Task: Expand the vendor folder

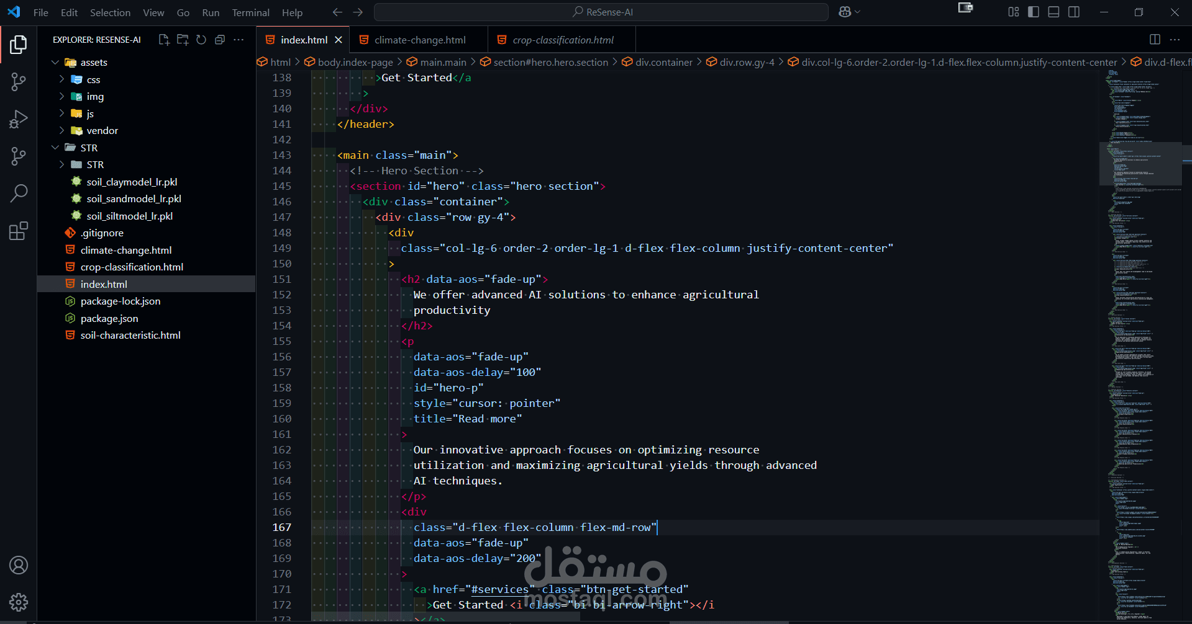Action: tap(61, 130)
